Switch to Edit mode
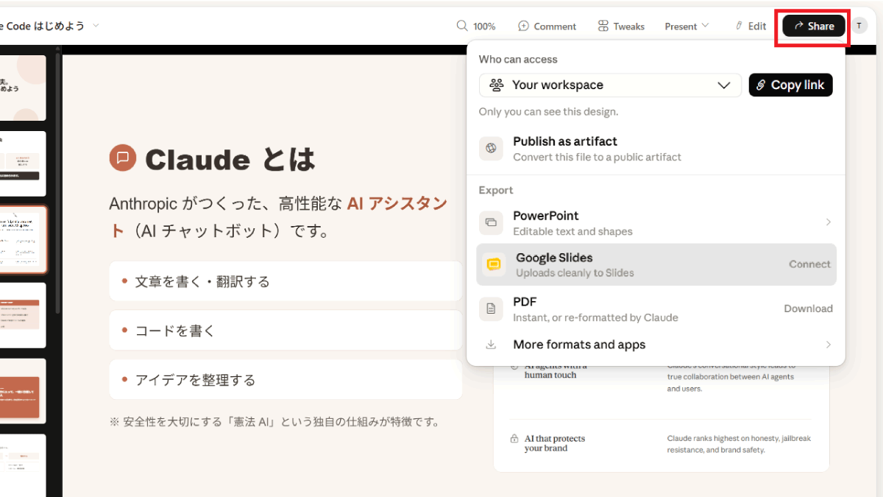 751,26
